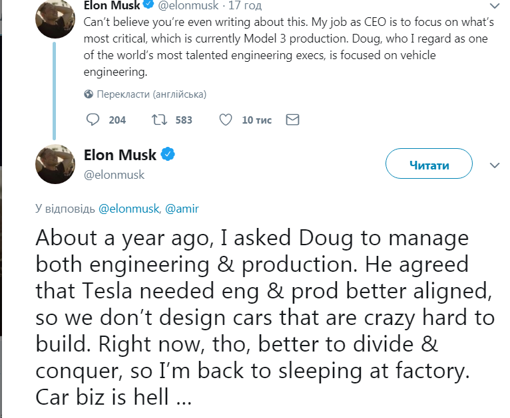Image resolution: width=510 pixels, height=418 pixels.
Task: Retweet the Model 3 production tweet
Action: click(159, 120)
